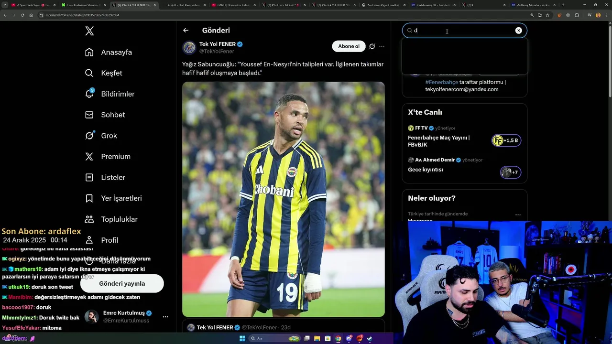Open Bildirimler notifications
The width and height of the screenshot is (612, 344).
click(109, 94)
